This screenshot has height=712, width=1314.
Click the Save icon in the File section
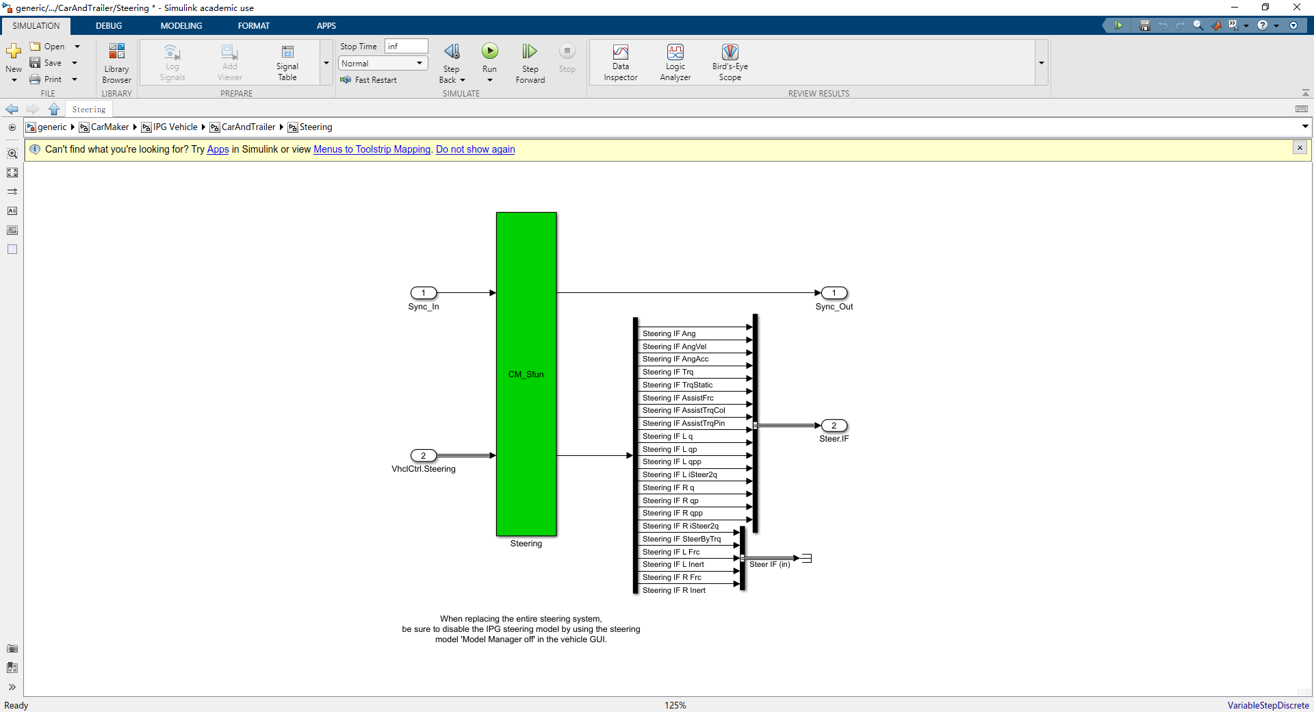[35, 63]
